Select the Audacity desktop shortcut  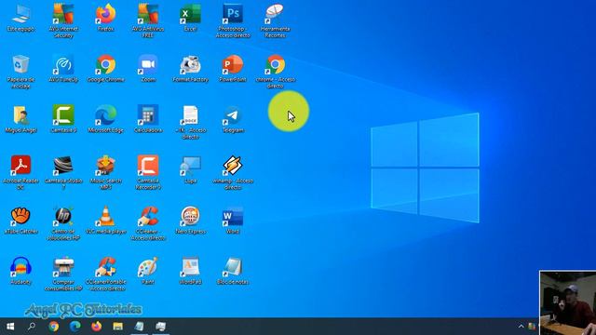pyautogui.click(x=20, y=271)
